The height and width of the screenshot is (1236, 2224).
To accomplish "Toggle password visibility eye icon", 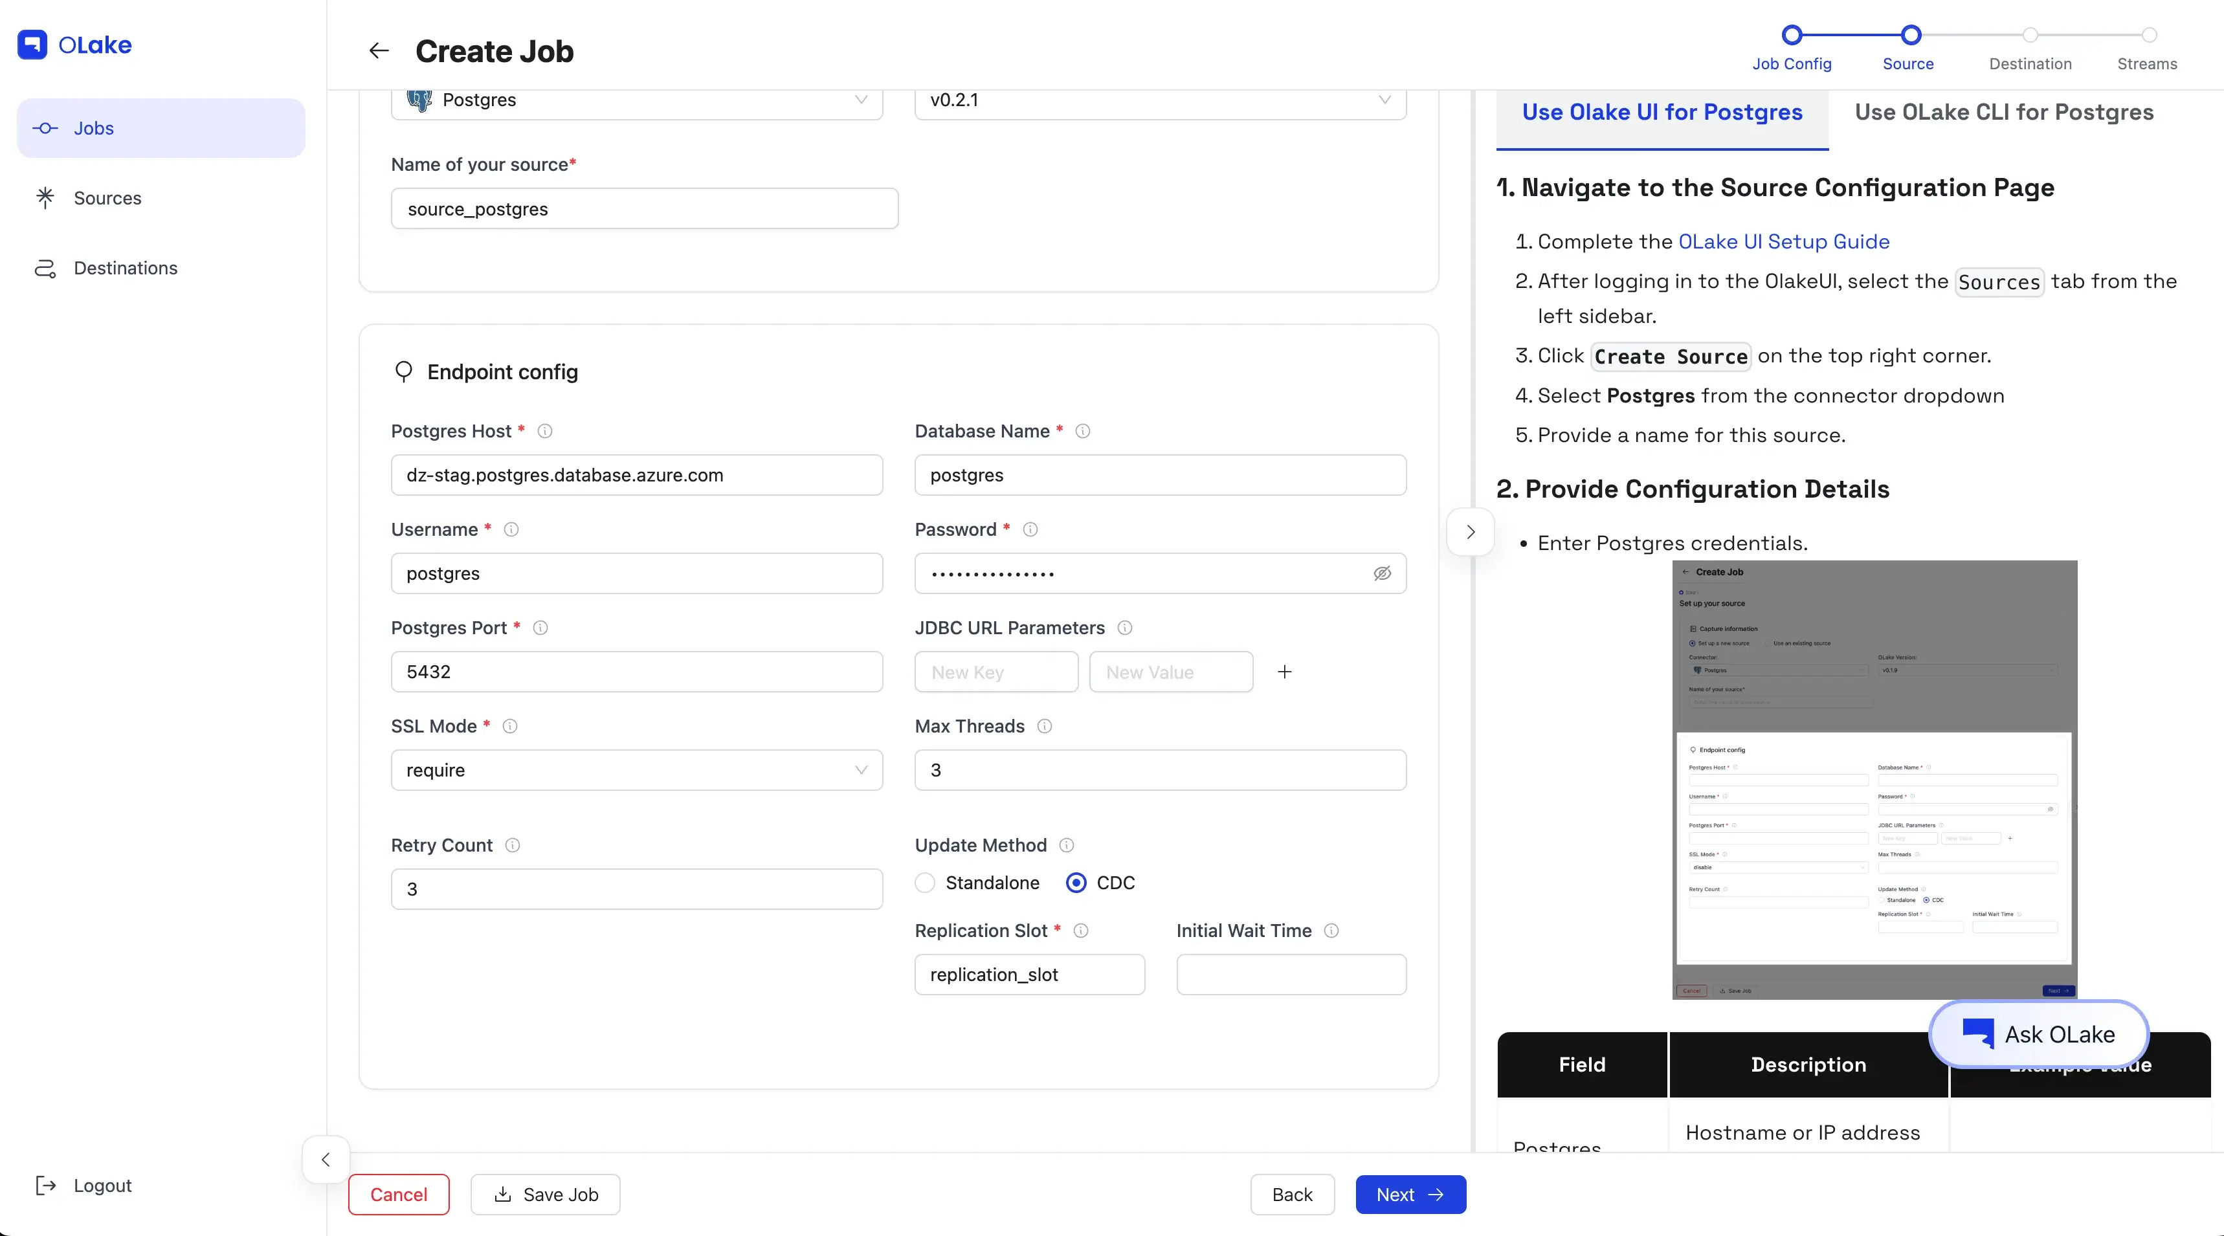I will (1382, 573).
